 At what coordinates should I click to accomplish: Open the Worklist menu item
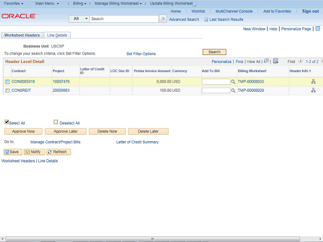click(198, 11)
